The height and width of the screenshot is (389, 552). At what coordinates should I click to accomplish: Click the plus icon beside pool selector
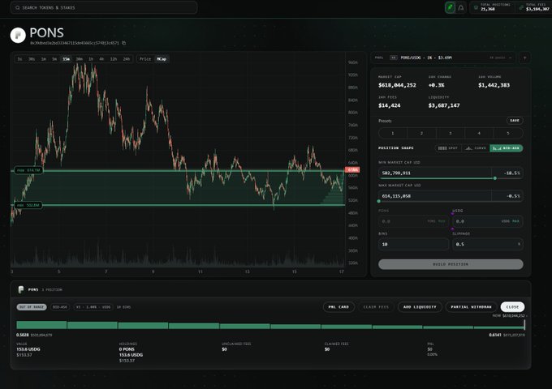click(524, 58)
